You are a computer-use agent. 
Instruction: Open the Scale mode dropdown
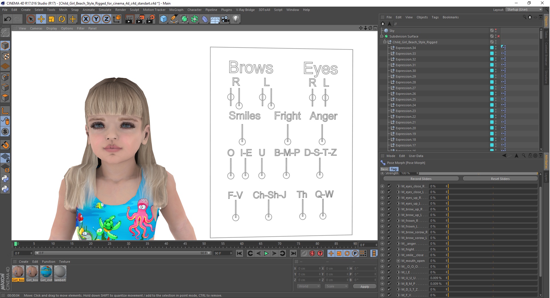(x=337, y=286)
